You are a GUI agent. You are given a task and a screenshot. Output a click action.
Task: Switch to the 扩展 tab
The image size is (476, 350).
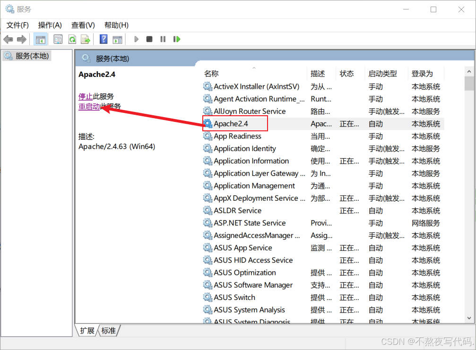pos(87,331)
